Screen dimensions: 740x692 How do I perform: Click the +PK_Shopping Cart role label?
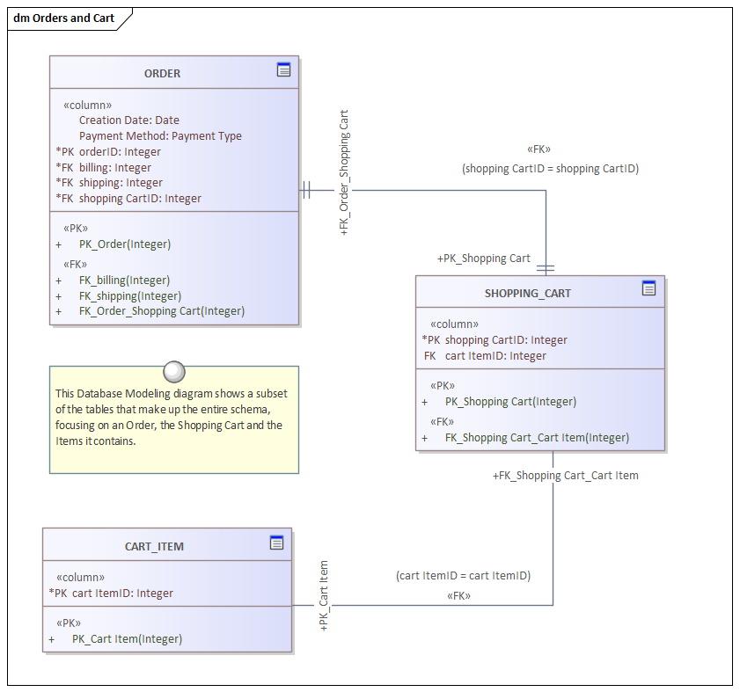485,259
